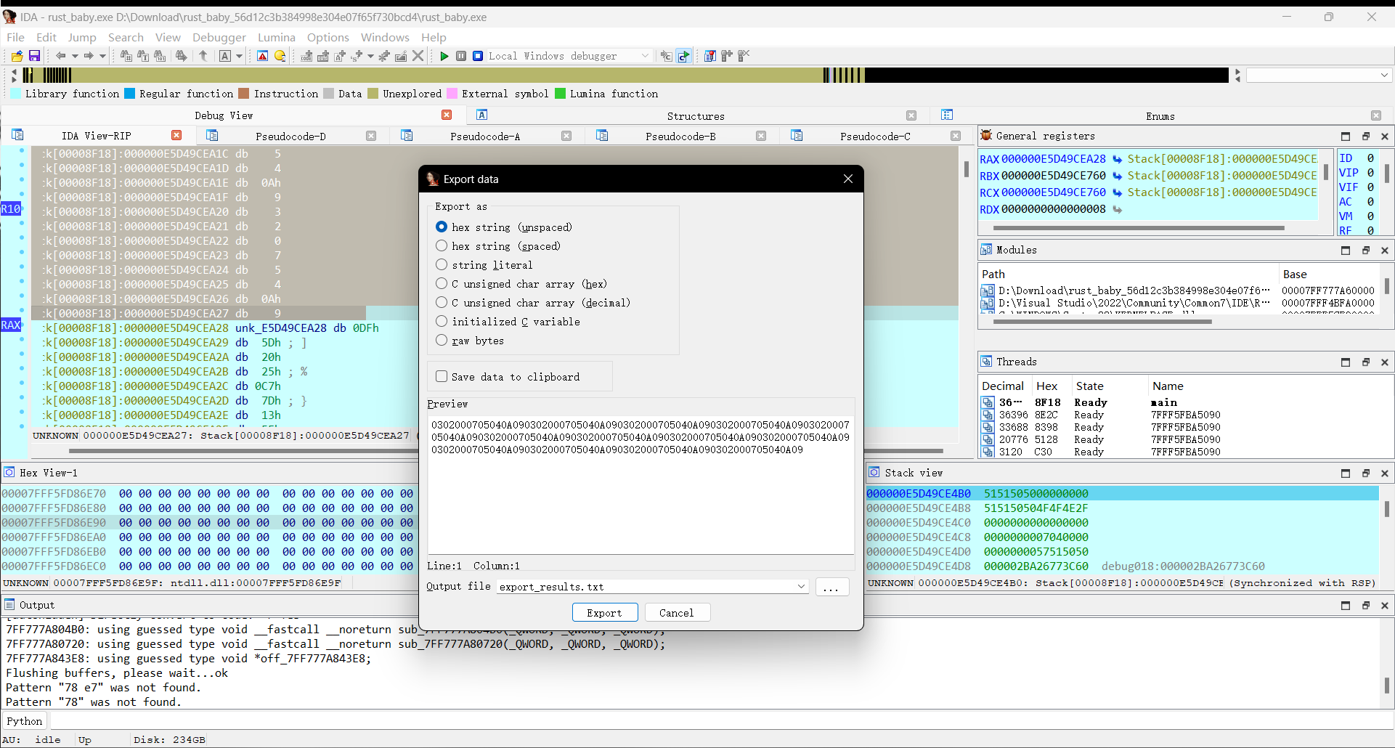Open the File menu
Image resolution: width=1395 pixels, height=748 pixels.
pyautogui.click(x=15, y=37)
